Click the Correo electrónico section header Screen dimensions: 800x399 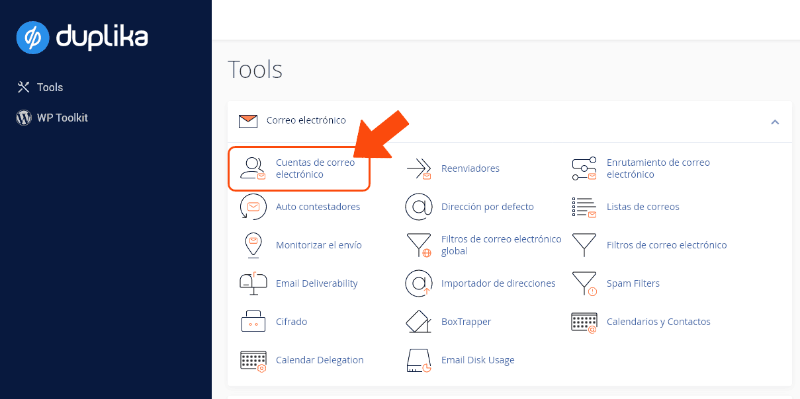pos(306,120)
